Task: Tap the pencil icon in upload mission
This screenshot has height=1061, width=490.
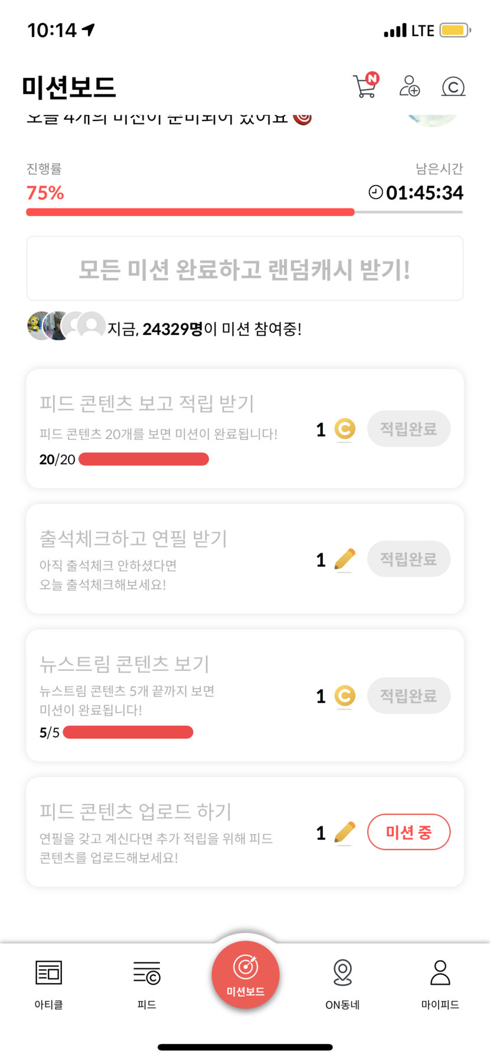Action: click(345, 833)
